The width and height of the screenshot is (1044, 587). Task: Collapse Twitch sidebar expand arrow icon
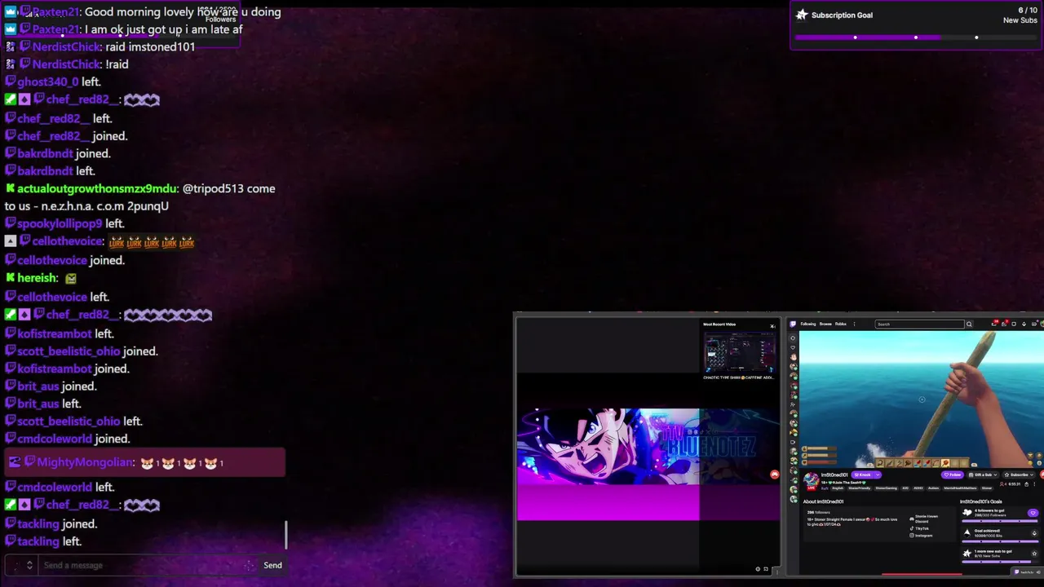pyautogui.click(x=793, y=338)
